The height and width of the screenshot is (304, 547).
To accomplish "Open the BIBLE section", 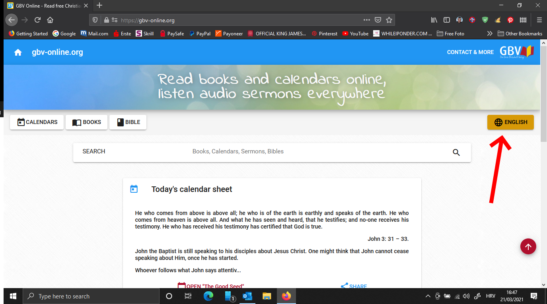I will click(x=128, y=122).
